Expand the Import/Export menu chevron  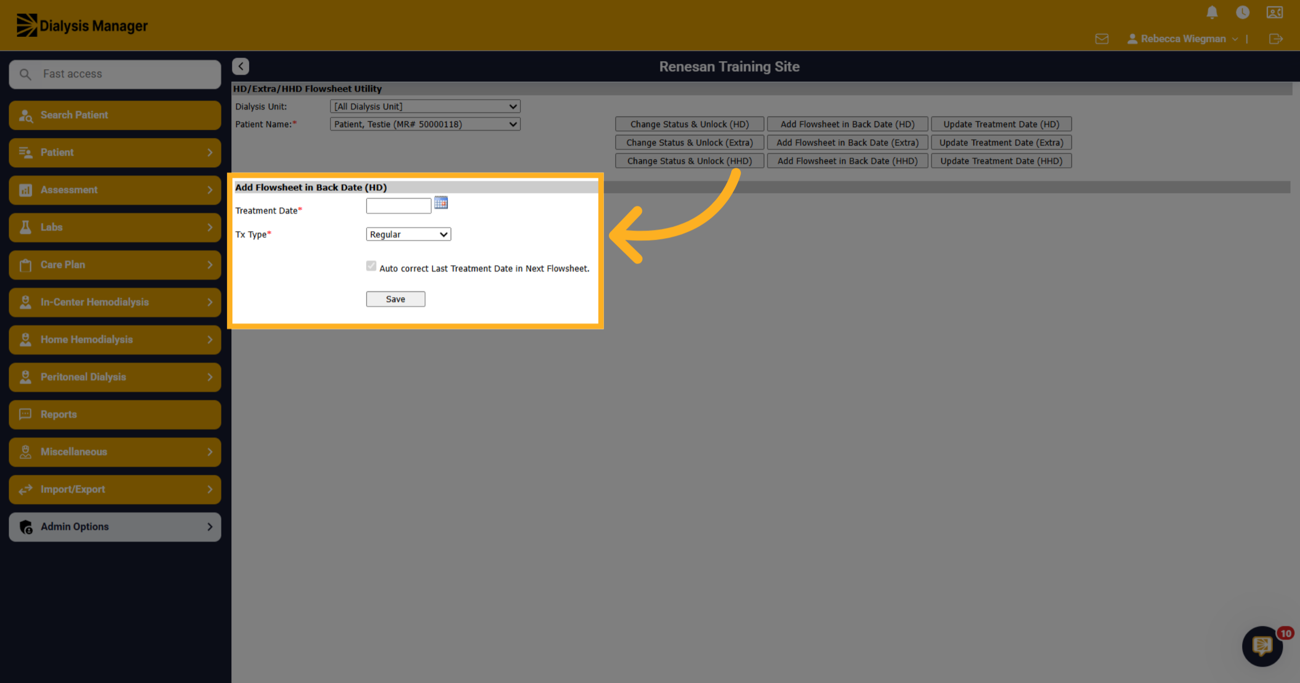(210, 489)
